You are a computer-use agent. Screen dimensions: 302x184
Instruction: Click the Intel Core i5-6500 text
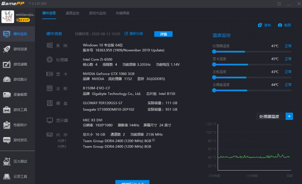(x=97, y=59)
